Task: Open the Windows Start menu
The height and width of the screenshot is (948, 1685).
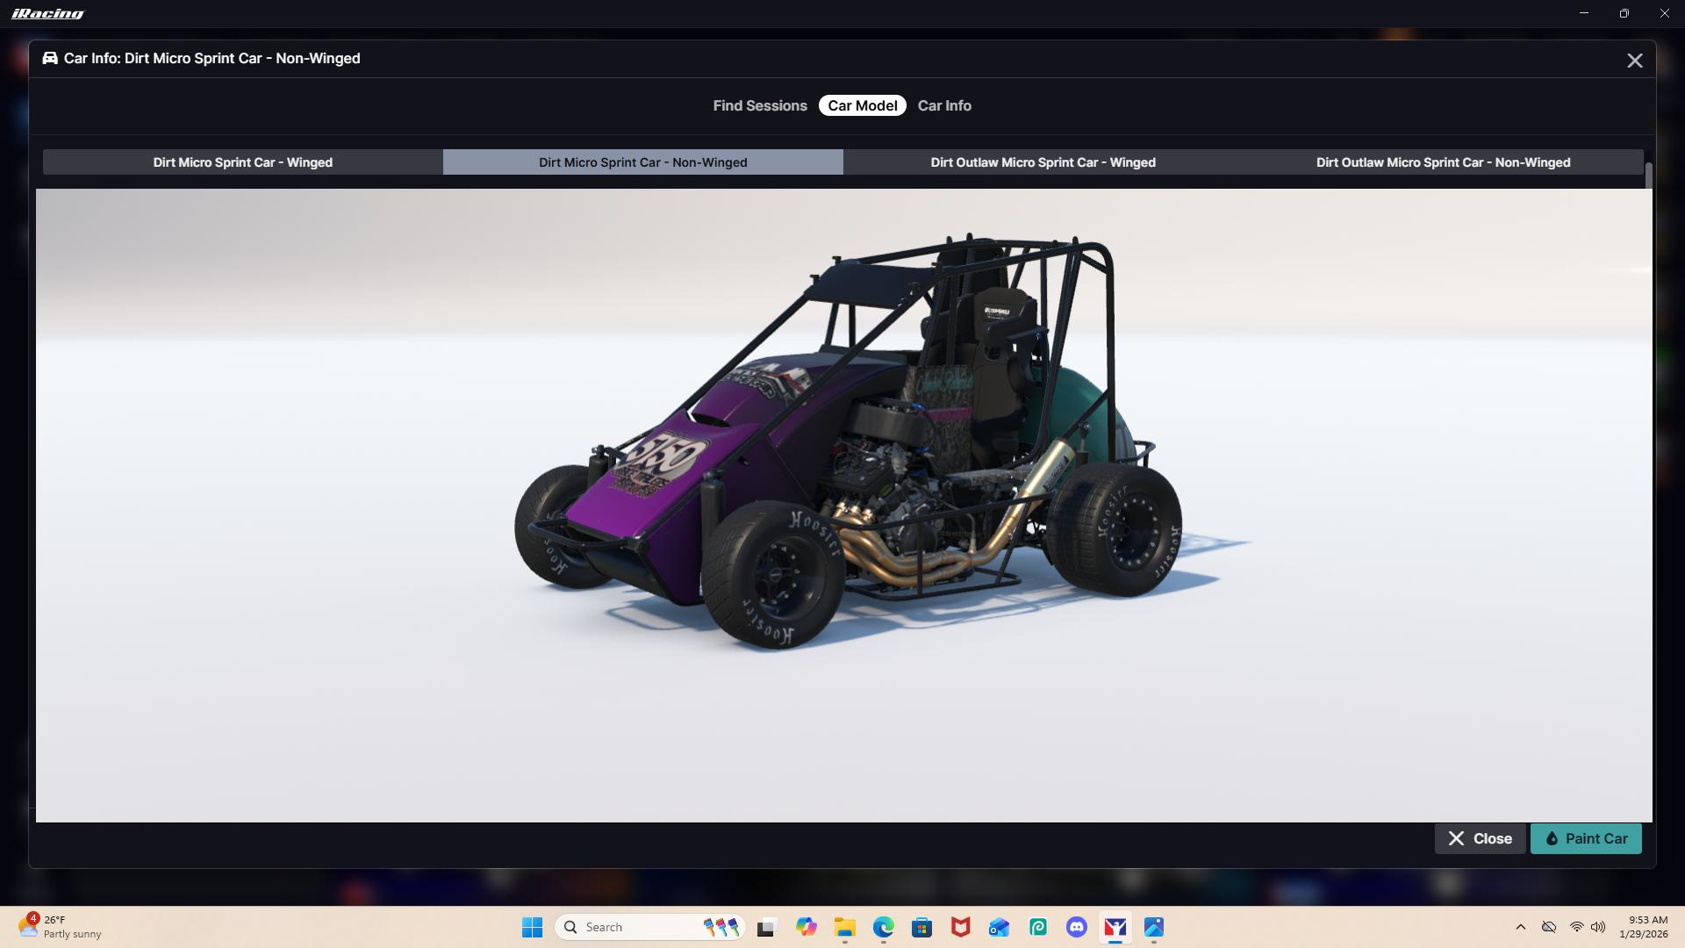Action: (532, 927)
